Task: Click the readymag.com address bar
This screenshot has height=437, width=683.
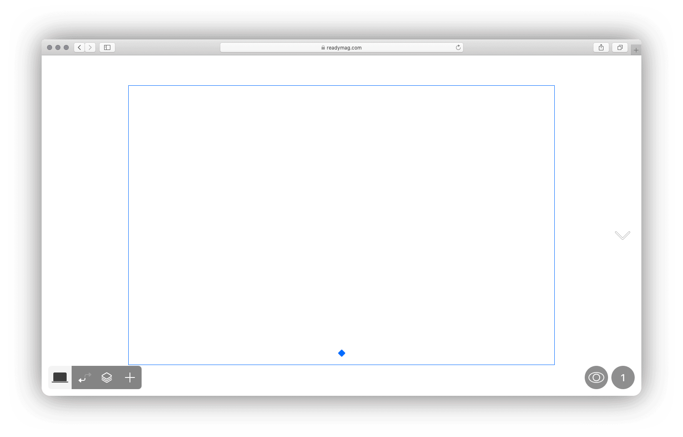Action: point(341,47)
